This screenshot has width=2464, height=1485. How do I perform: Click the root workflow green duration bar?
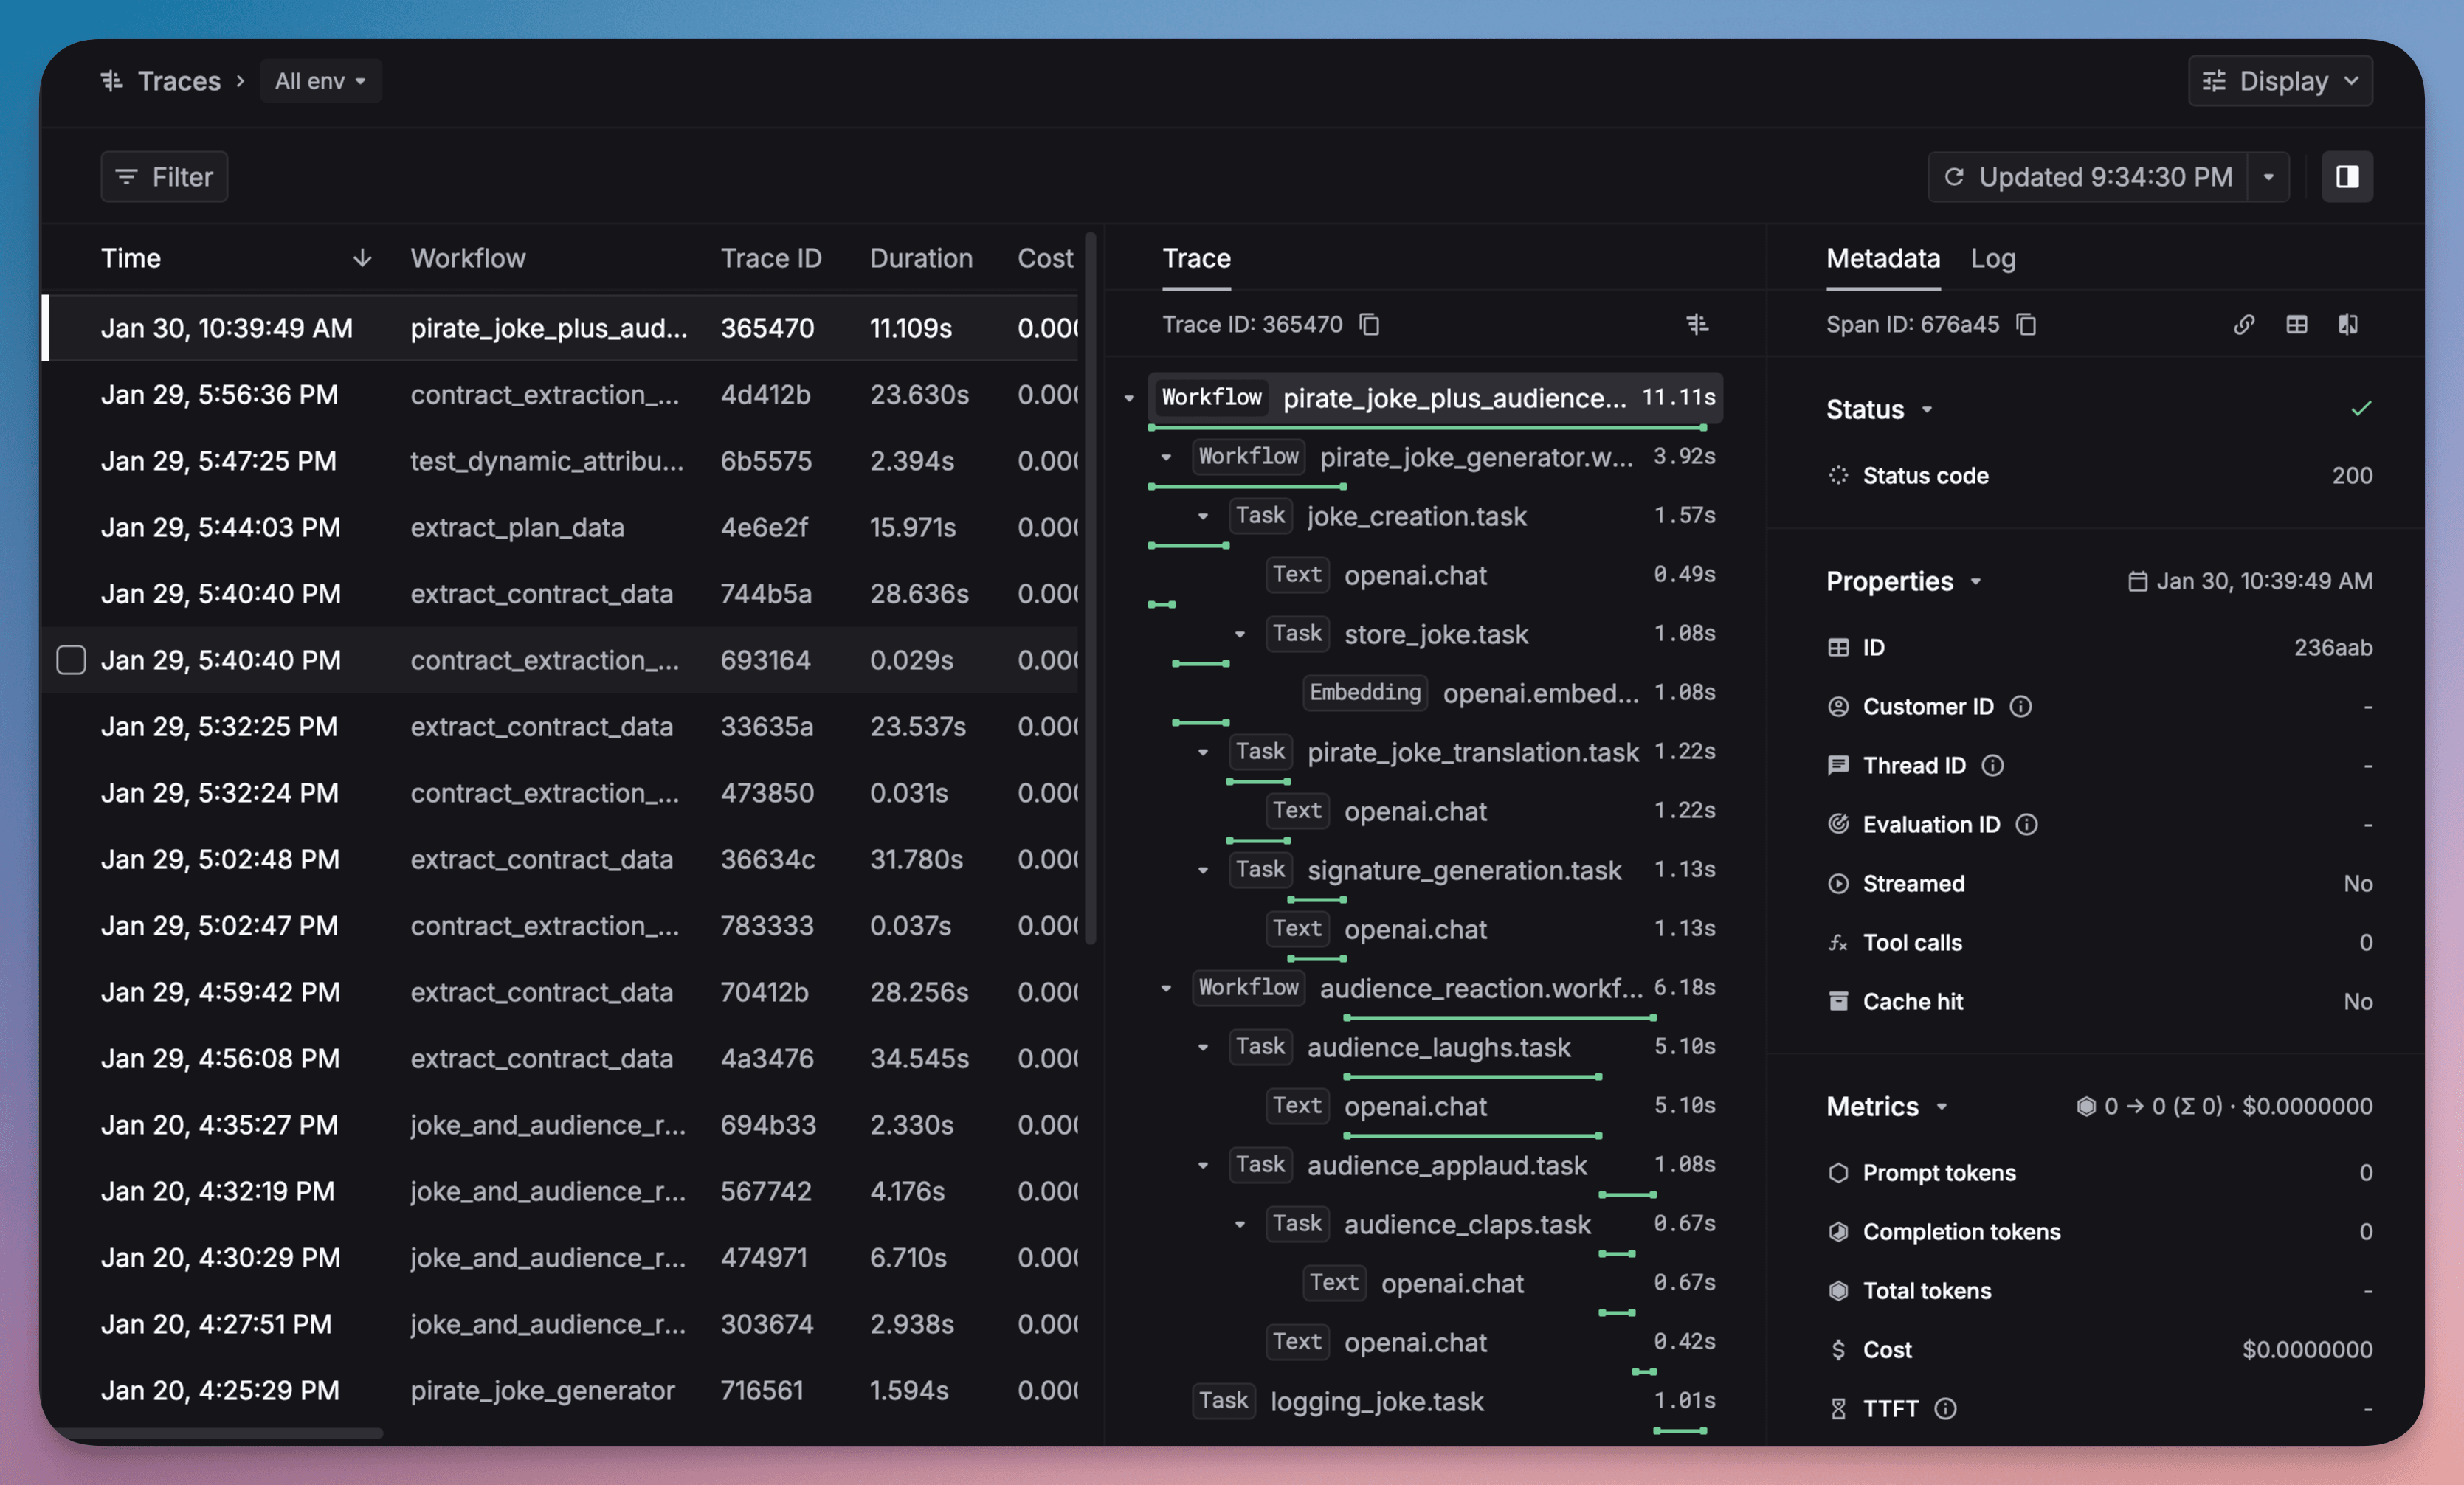click(x=1427, y=427)
